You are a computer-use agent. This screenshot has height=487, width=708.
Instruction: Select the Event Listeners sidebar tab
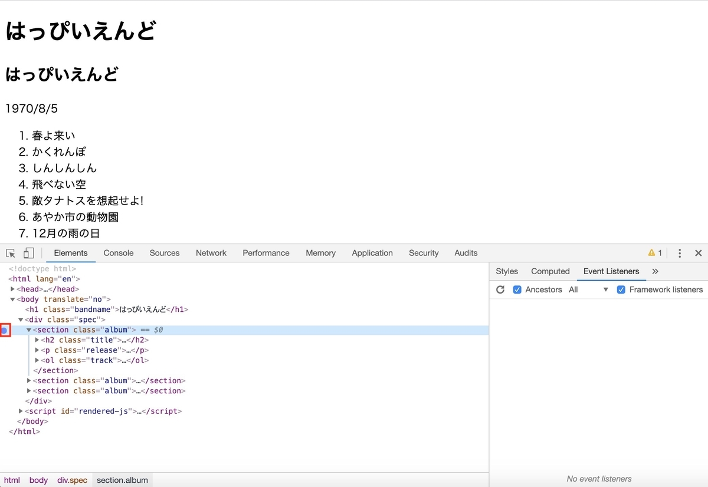pyautogui.click(x=611, y=271)
